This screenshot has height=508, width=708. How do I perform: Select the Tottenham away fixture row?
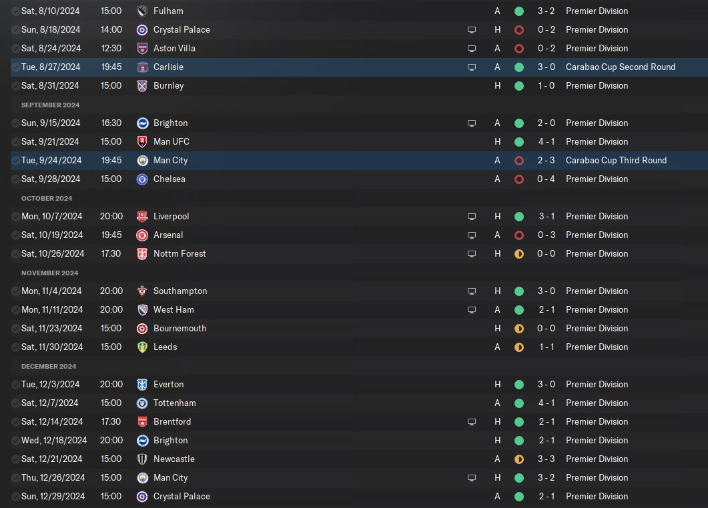(x=359, y=403)
